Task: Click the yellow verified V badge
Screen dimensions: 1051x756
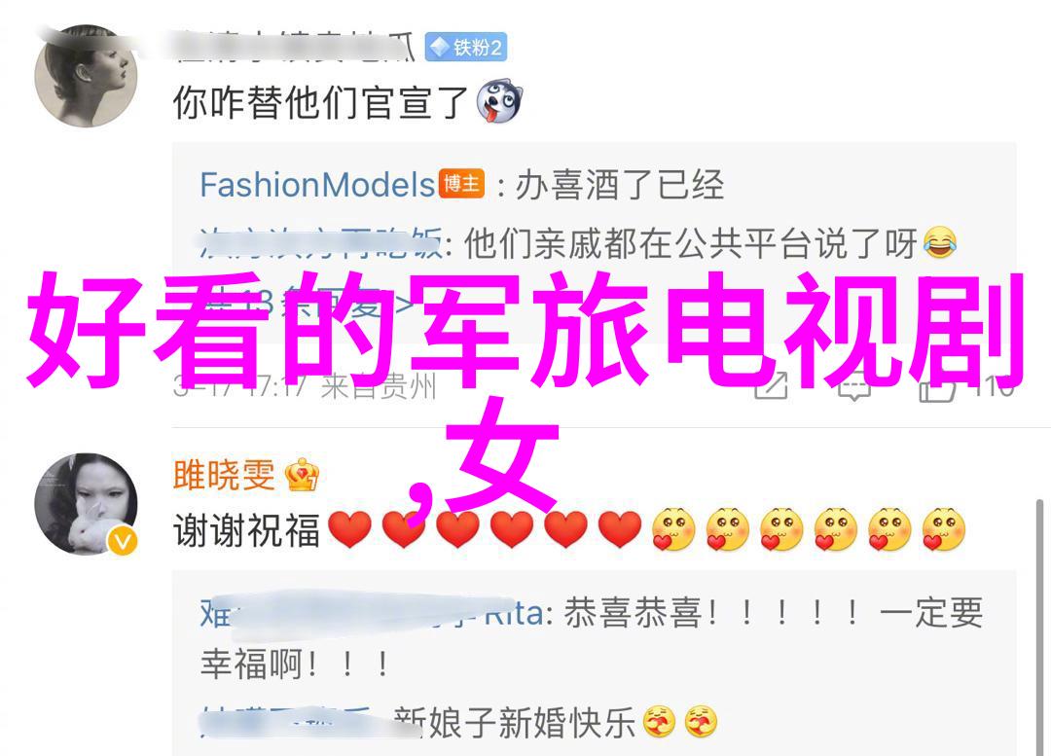Action: point(123,540)
